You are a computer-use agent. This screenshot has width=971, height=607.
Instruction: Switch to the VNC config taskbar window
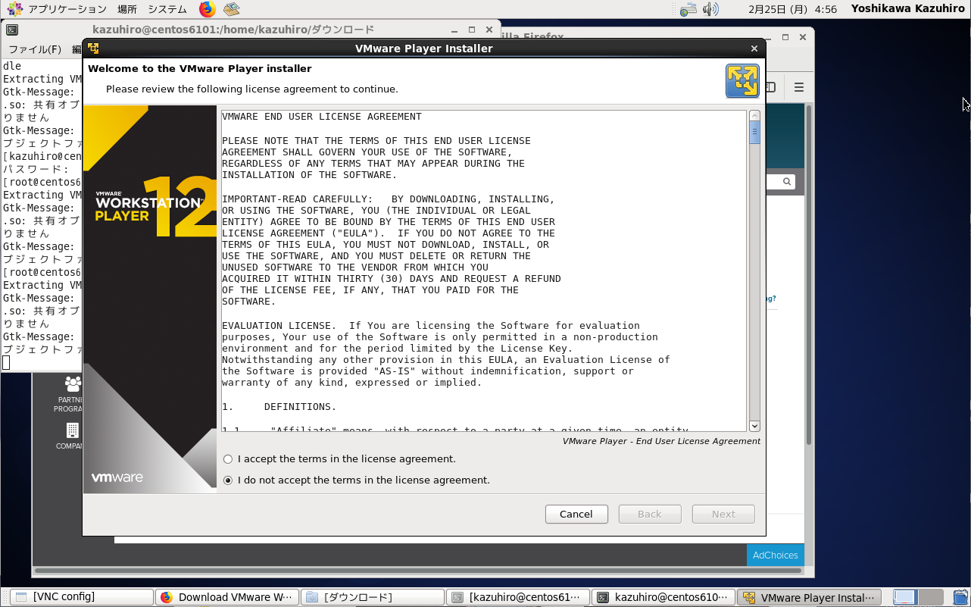[x=79, y=597]
